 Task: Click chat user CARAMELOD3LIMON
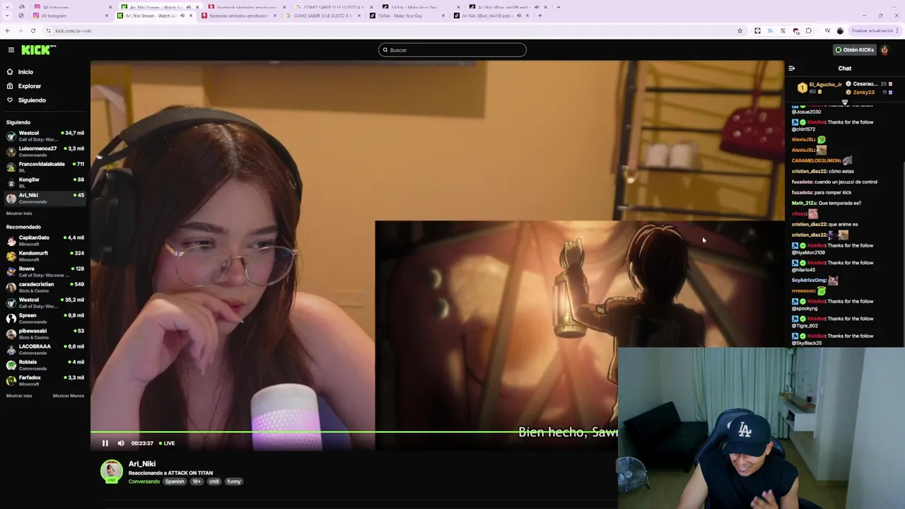(x=815, y=160)
